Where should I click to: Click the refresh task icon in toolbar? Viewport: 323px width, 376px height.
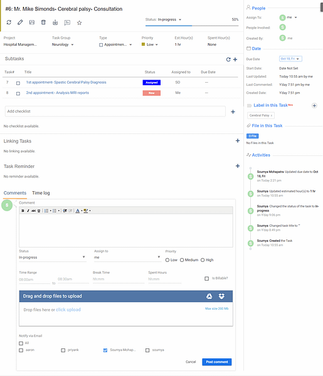pyautogui.click(x=9, y=23)
